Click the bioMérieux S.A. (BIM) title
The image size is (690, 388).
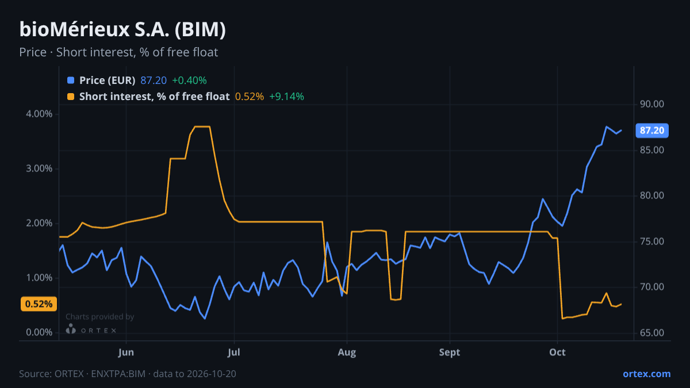122,29
